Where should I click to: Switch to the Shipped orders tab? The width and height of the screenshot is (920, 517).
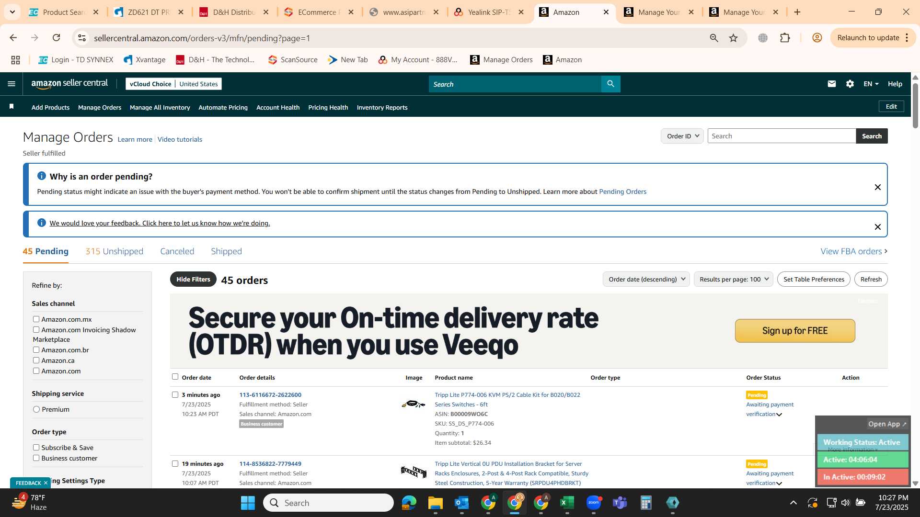[226, 251]
